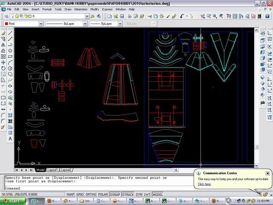Open the Modify menu
Viewport: 273px width, 205px height.
click(95, 9)
